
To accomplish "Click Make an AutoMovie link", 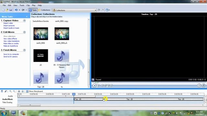I will (11, 46).
